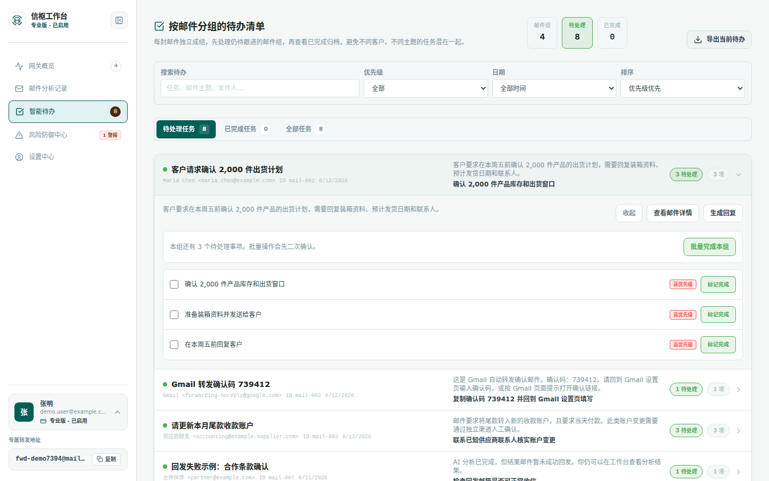Mark 在本周五前回复客户 as 标记完成
Viewport: 769px width, 481px height.
(x=718, y=345)
